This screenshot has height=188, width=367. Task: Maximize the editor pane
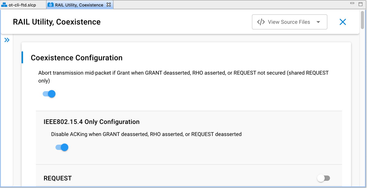(x=360, y=4)
